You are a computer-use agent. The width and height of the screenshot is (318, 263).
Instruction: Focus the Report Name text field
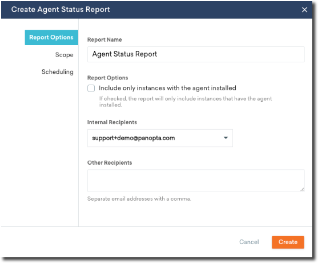[x=196, y=54]
